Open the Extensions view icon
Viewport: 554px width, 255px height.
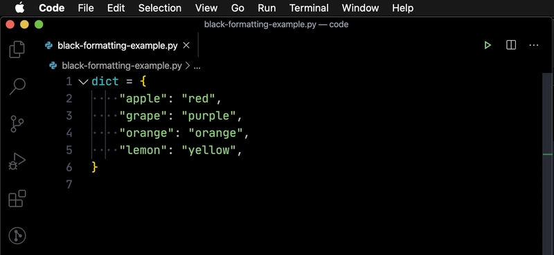click(x=17, y=198)
